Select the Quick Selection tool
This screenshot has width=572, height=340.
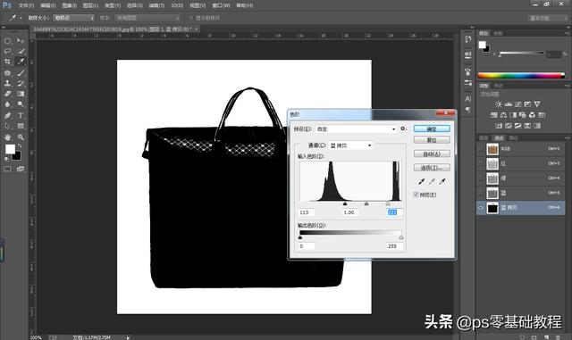coord(21,51)
